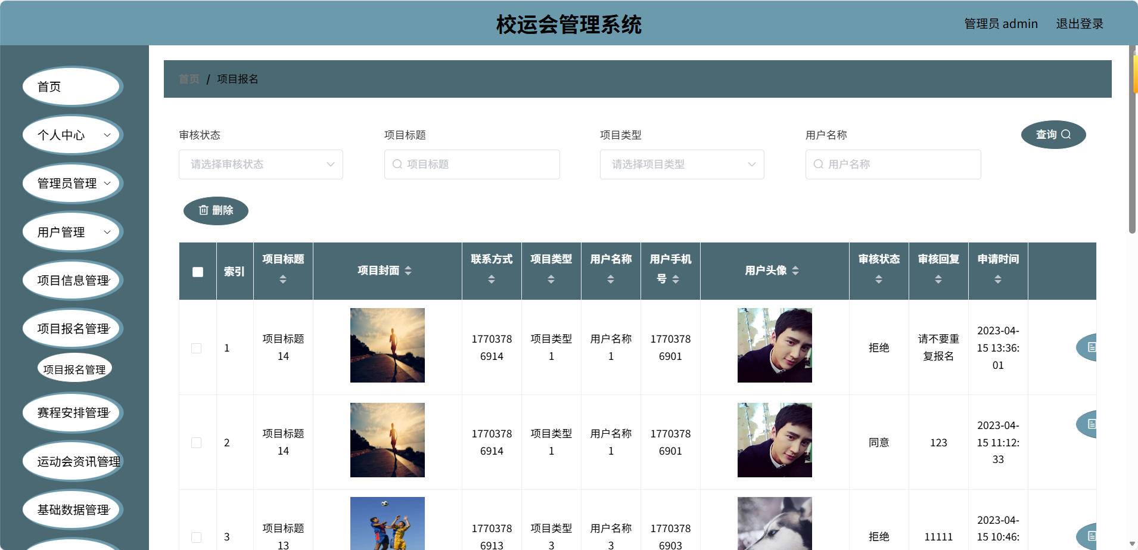Sort by 审核回复 column sort arrows
Viewport: 1138px width, 550px height.
point(938,279)
